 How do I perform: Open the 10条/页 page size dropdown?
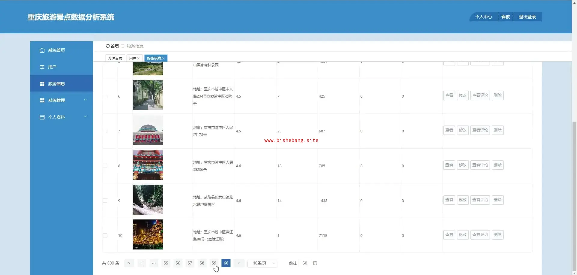coord(262,263)
